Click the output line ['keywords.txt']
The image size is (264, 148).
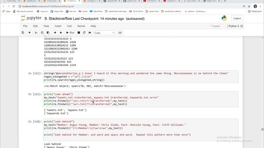(x=56, y=113)
